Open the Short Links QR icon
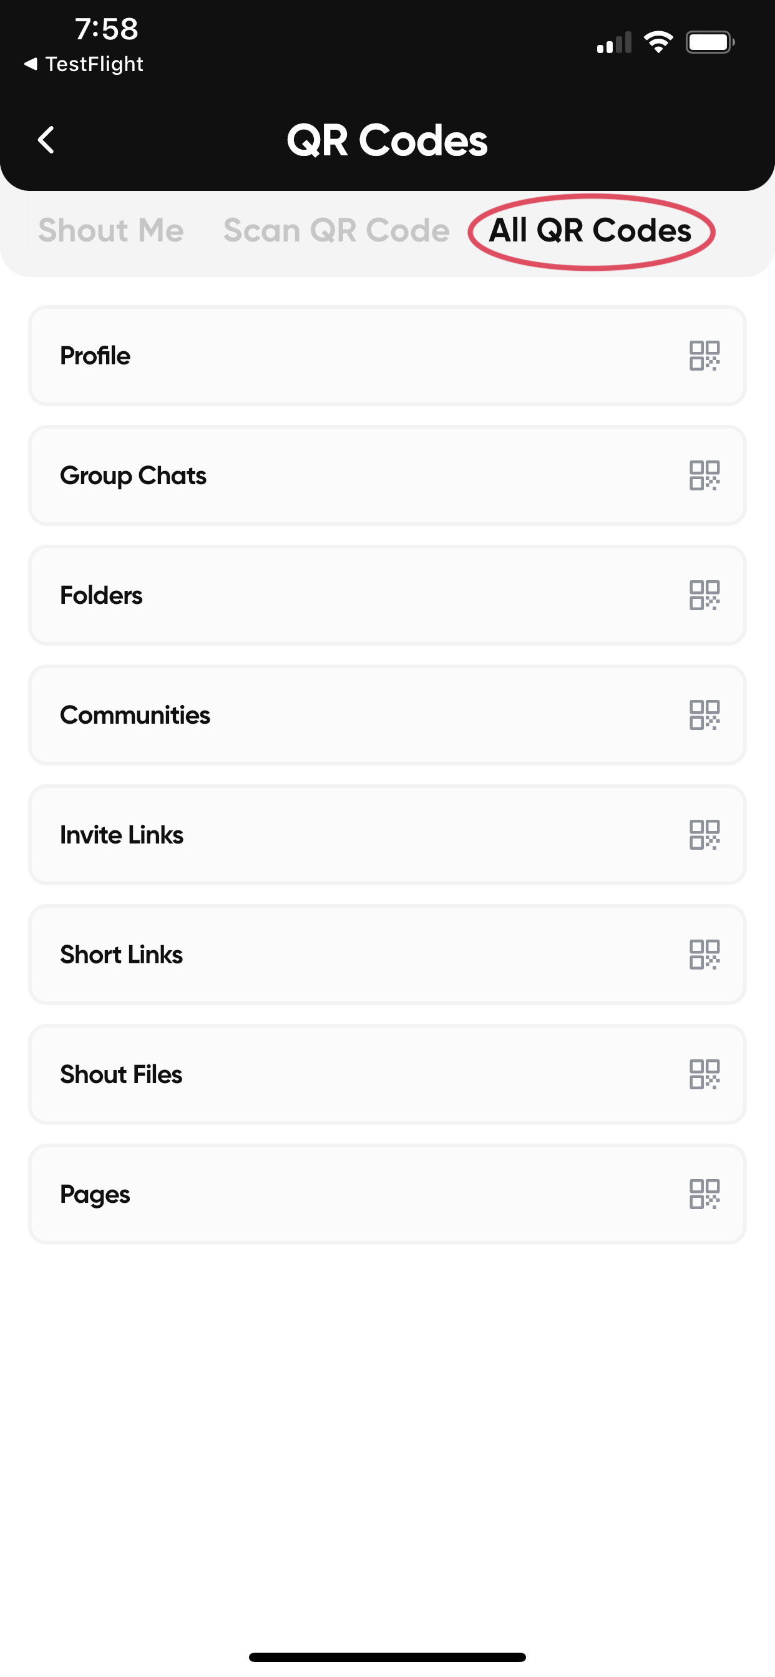This screenshot has width=775, height=1677. click(704, 955)
